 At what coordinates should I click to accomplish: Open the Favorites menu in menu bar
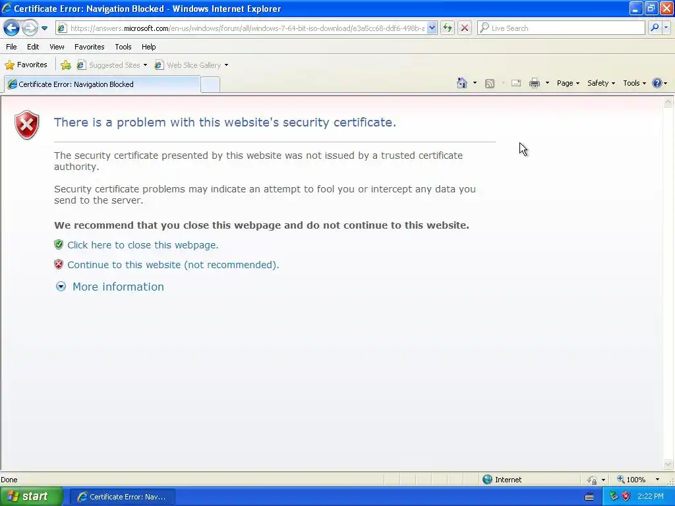pyautogui.click(x=90, y=47)
